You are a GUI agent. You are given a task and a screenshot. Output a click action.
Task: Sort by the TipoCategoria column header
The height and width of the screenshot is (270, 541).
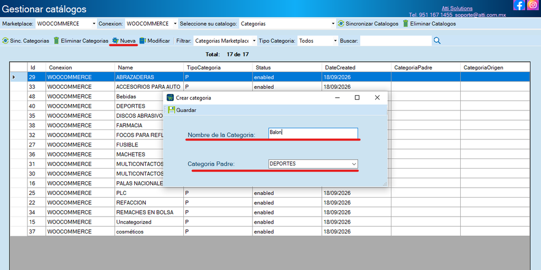coord(218,67)
